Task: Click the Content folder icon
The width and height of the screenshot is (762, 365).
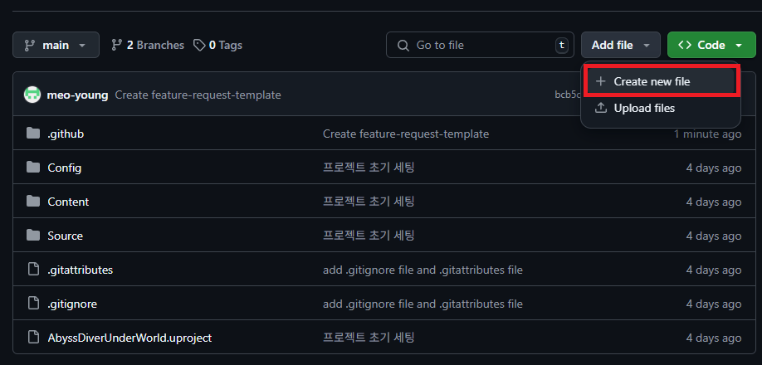Action: [33, 202]
